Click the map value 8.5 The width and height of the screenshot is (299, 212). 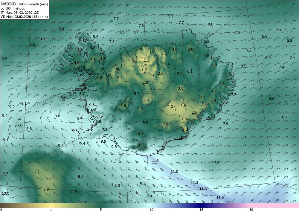[117, 185]
